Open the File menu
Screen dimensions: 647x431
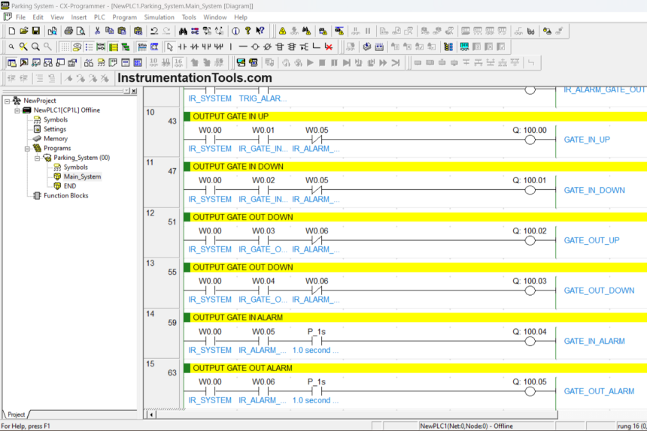[x=20, y=17]
